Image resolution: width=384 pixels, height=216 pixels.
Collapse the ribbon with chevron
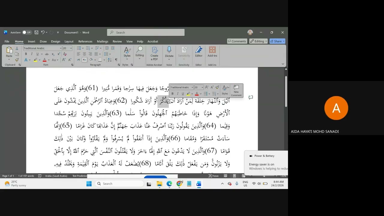pyautogui.click(x=283, y=64)
